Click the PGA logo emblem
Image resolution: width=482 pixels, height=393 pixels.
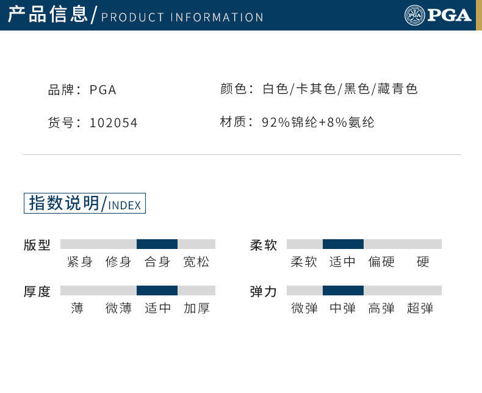click(414, 15)
